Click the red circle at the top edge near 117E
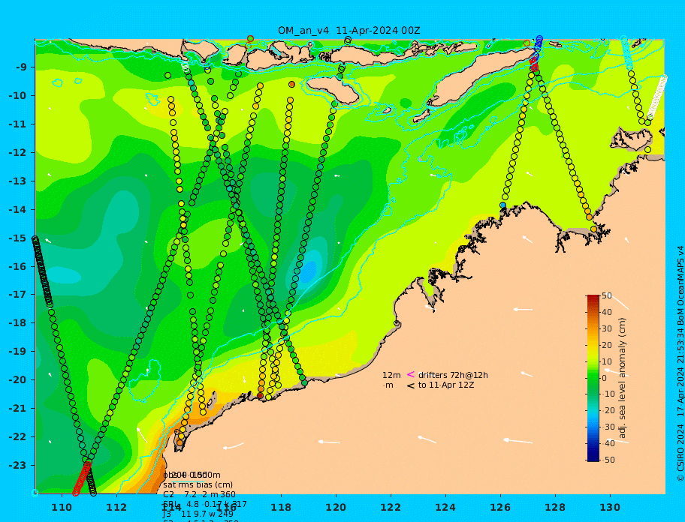Viewport: 685px width, 522px height. click(250, 39)
